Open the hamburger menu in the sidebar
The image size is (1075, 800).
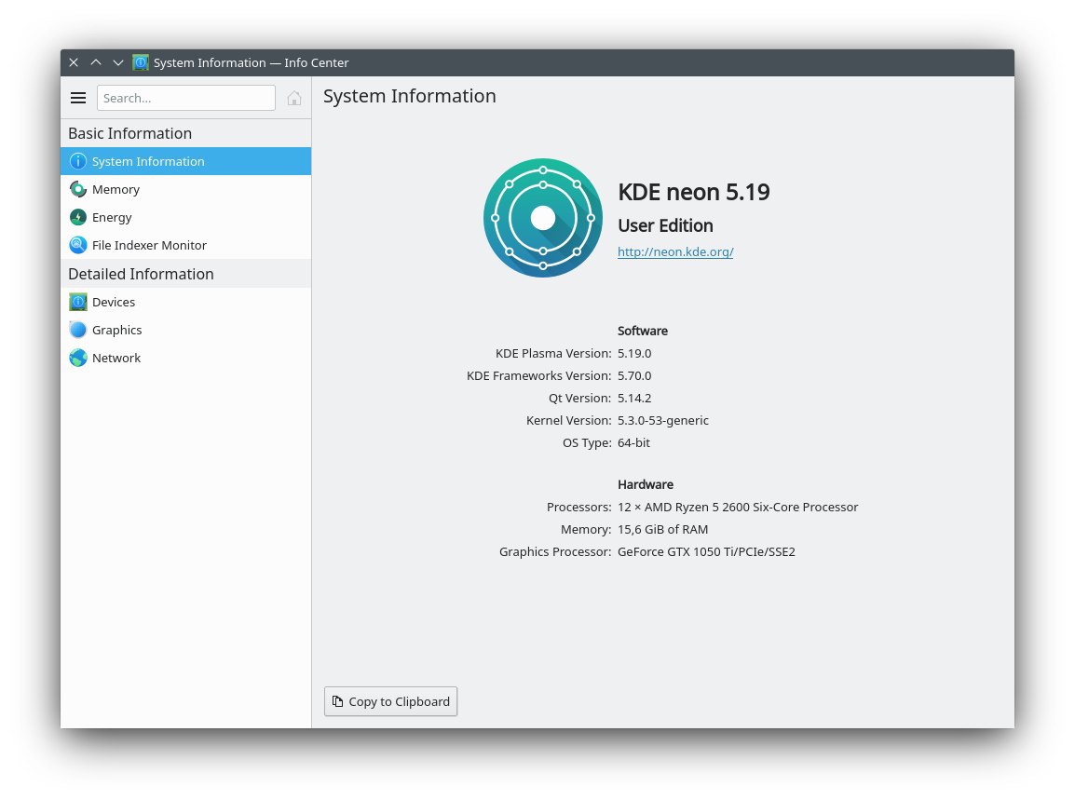78,98
